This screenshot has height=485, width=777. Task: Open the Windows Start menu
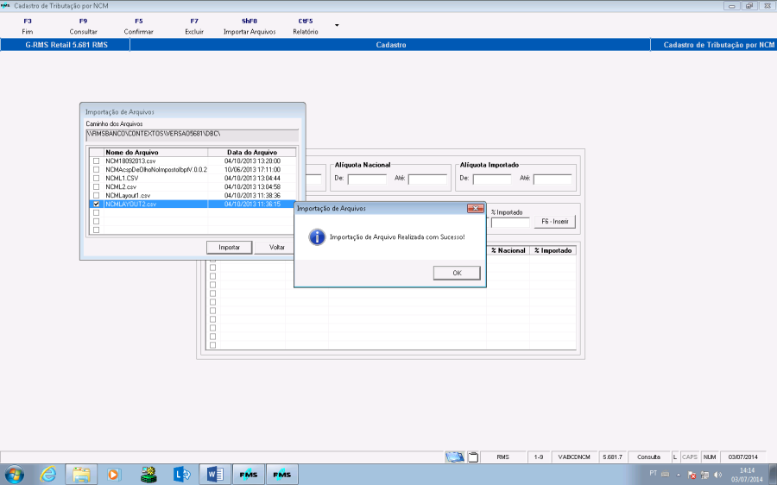point(14,475)
